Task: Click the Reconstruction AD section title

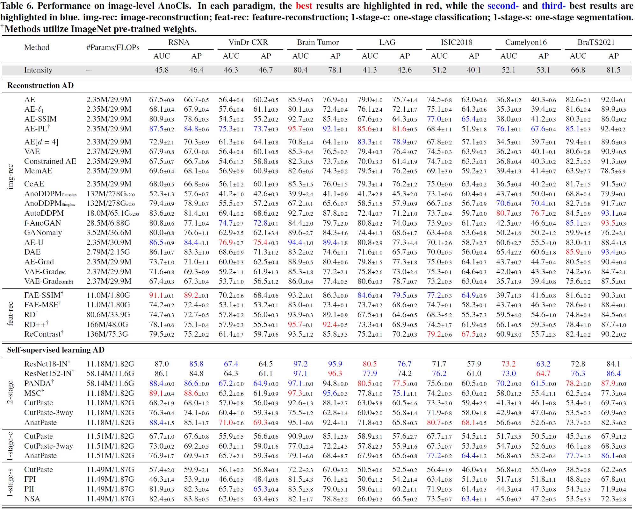Action: (40, 86)
